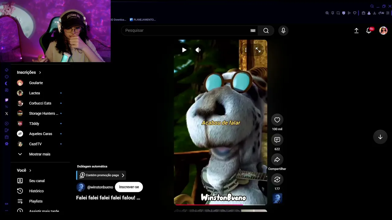Open browser downloads
The image size is (392, 220).
click(375, 13)
